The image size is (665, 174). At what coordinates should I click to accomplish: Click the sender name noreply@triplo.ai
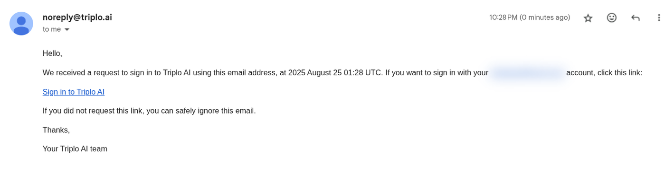pyautogui.click(x=77, y=17)
